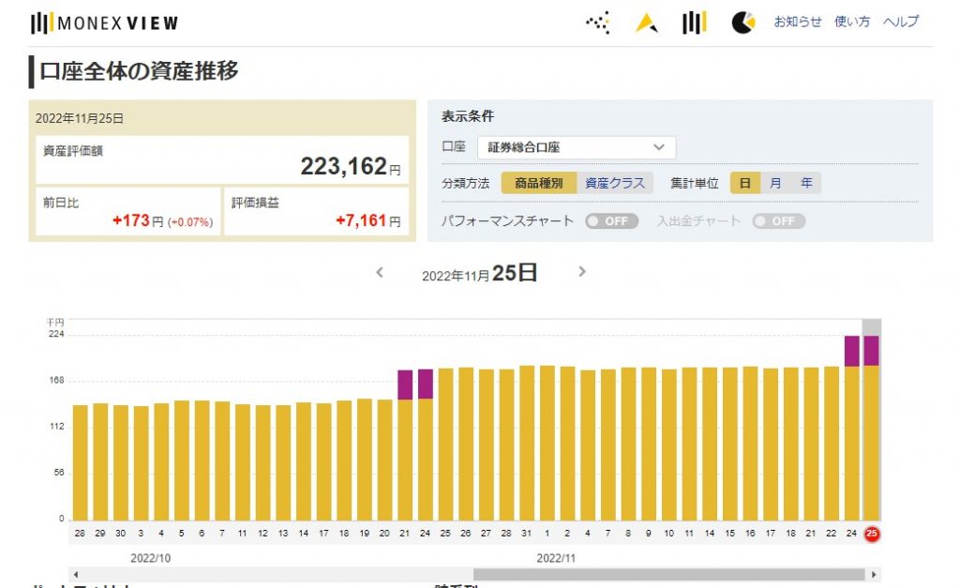Toggle the パフォーマンスチャート switch
The height and width of the screenshot is (588, 960).
611,221
